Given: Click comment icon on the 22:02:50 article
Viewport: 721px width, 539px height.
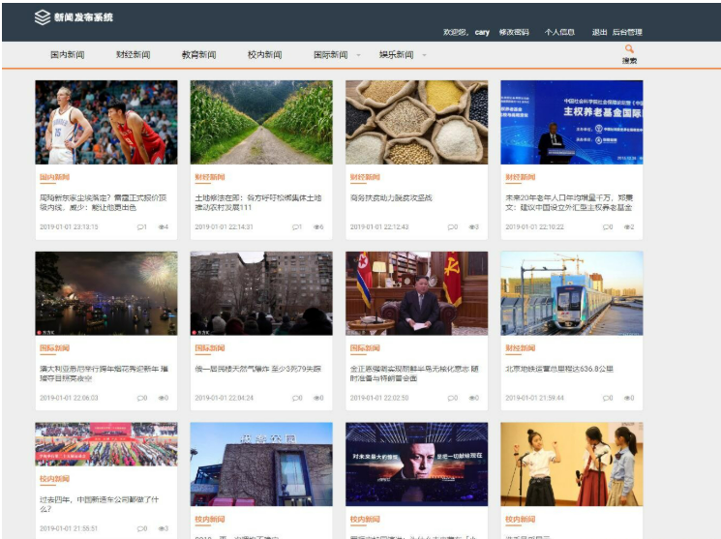Looking at the screenshot, I should (x=451, y=398).
